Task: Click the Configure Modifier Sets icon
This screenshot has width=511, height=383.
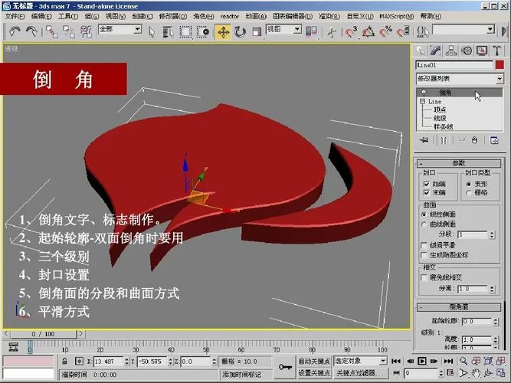Action: tap(494, 140)
